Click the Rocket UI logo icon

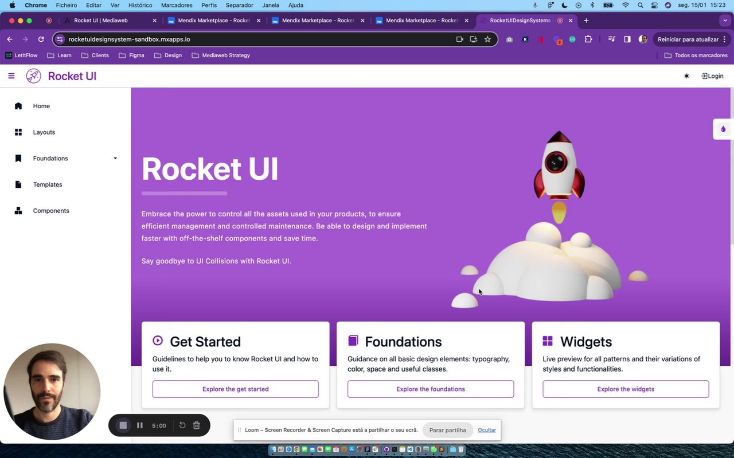point(33,76)
